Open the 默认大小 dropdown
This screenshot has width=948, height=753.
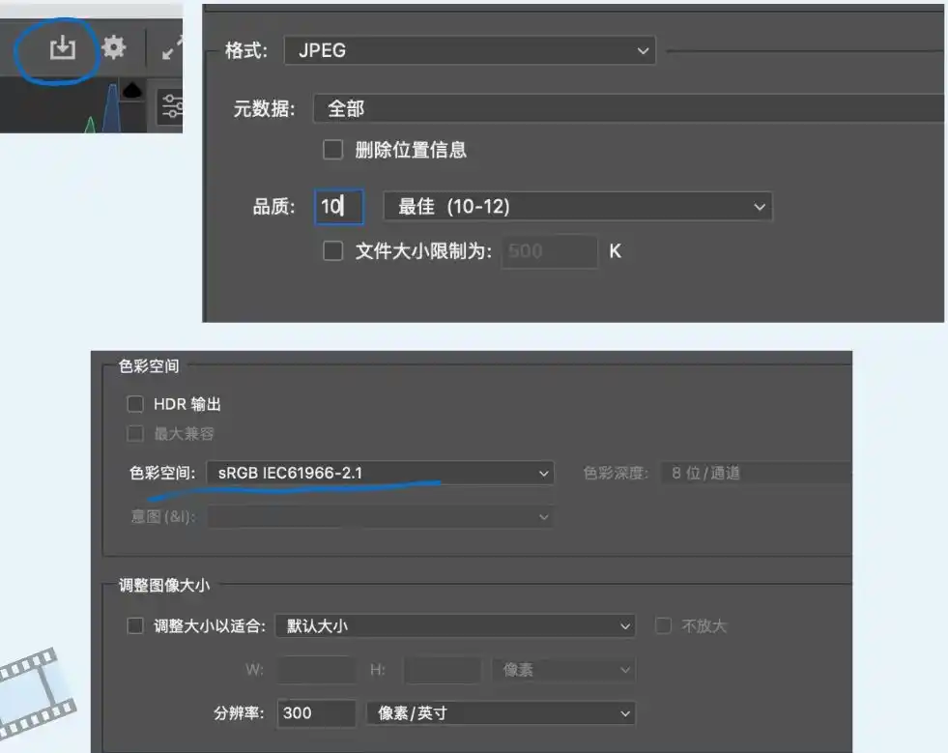[454, 626]
